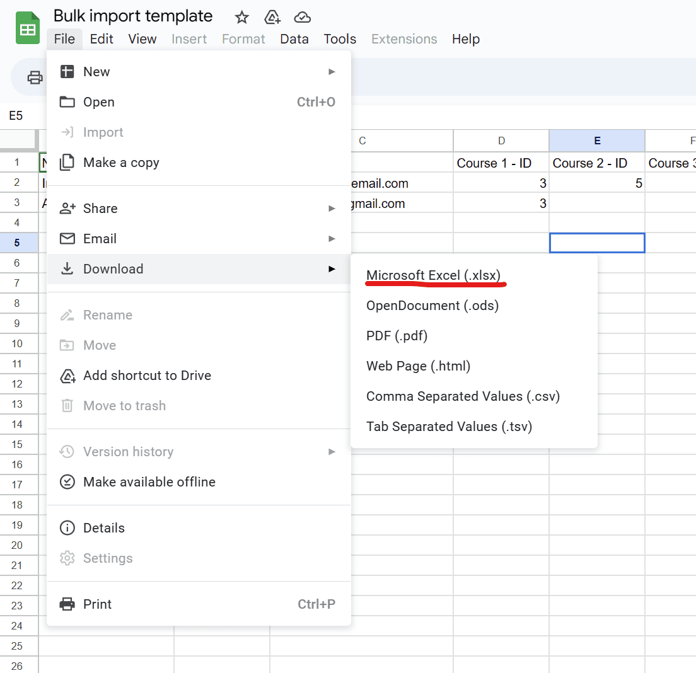Click the envelope icon beside Email

coord(67,238)
